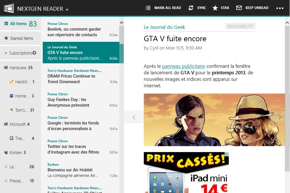Screen dimensions: 290x193
Task: Collapse the Subscriptions section
Action: pos(6,53)
